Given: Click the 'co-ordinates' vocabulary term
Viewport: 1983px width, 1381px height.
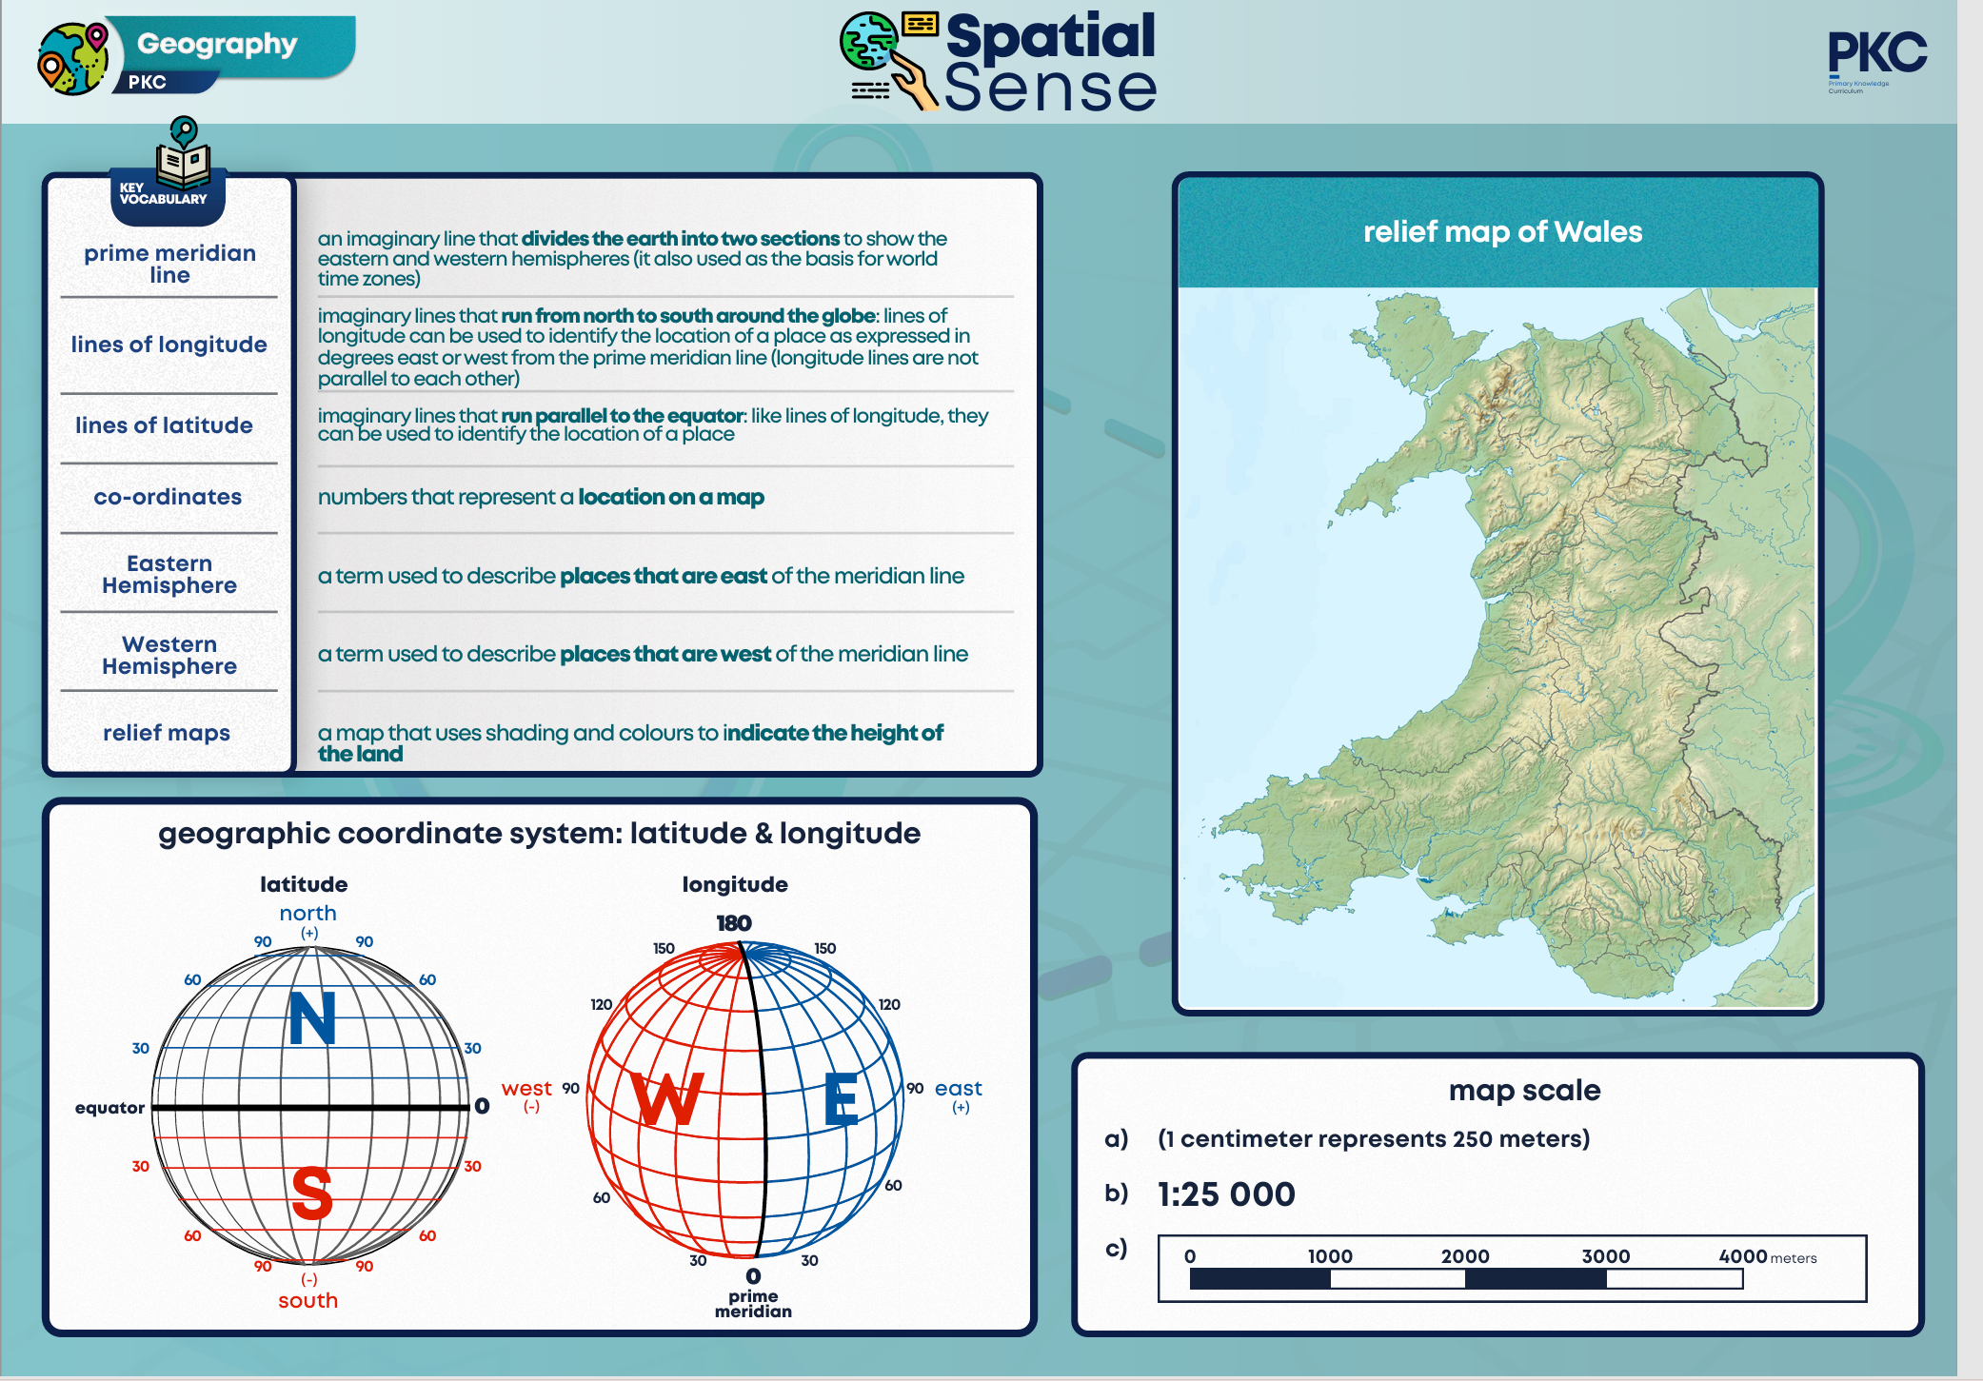Looking at the screenshot, I should (x=168, y=497).
